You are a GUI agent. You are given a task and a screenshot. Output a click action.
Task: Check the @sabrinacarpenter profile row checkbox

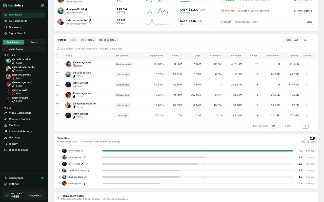57,105
